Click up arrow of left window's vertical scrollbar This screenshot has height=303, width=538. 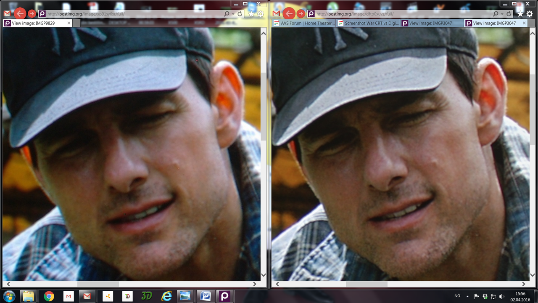(264, 32)
